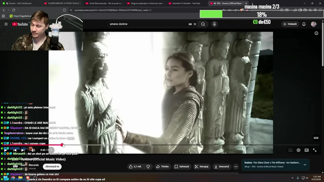
Task: Click the red video progress scrubber handle
Action: pyautogui.click(x=62, y=145)
